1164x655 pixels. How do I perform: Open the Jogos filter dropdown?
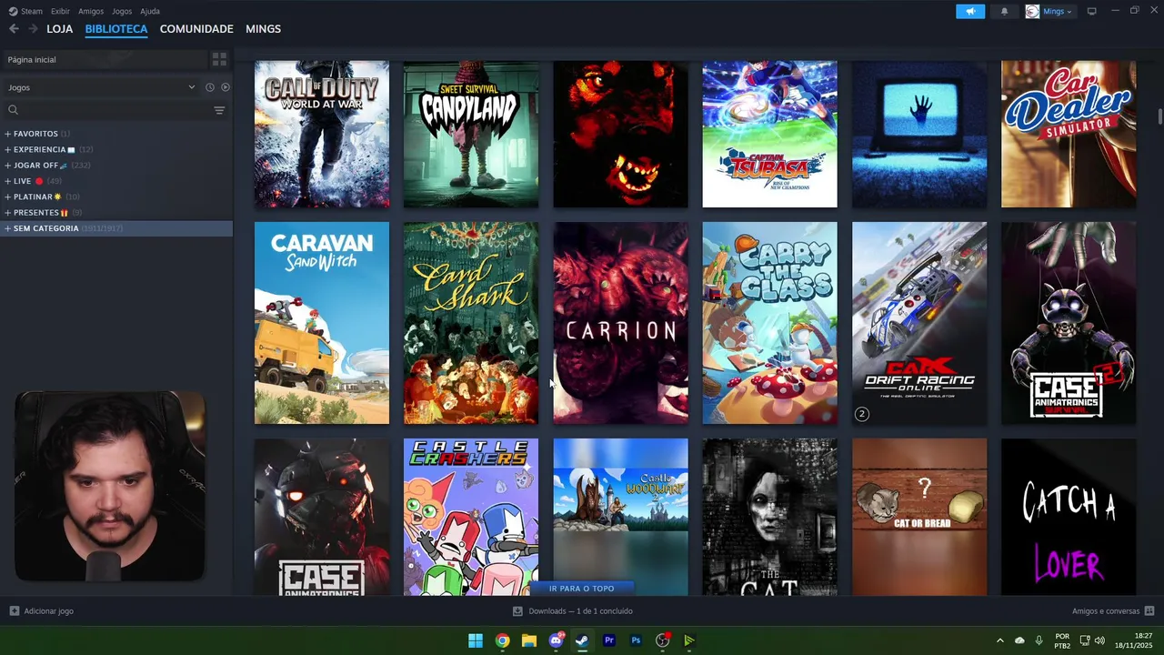pos(102,87)
